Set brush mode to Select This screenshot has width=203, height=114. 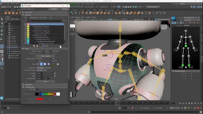(44, 51)
